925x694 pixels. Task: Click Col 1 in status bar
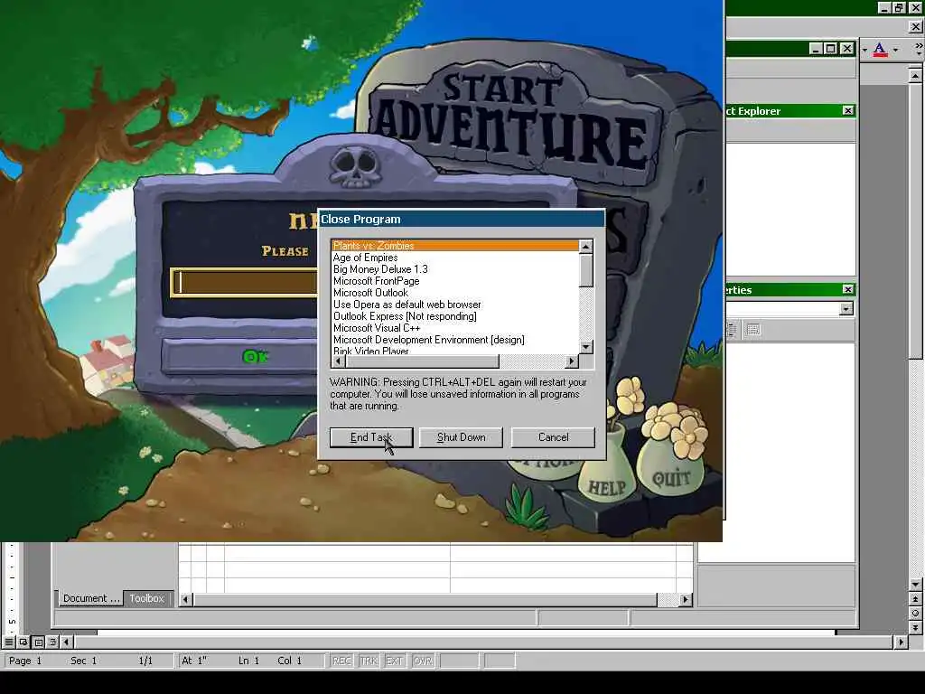289,661
